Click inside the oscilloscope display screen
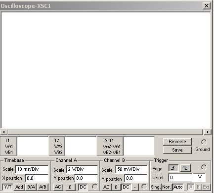The width and height of the screenshot is (214, 193). pos(106,70)
